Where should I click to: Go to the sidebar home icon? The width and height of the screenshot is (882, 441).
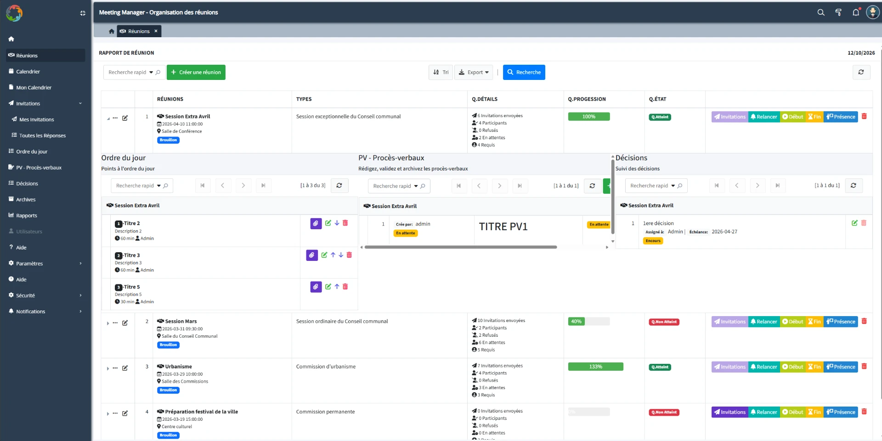[x=11, y=39]
